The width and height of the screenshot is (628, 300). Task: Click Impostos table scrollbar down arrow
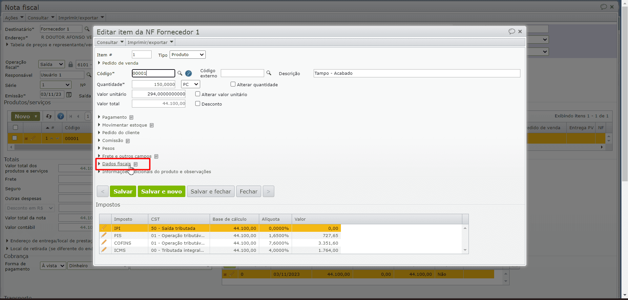[x=465, y=250]
